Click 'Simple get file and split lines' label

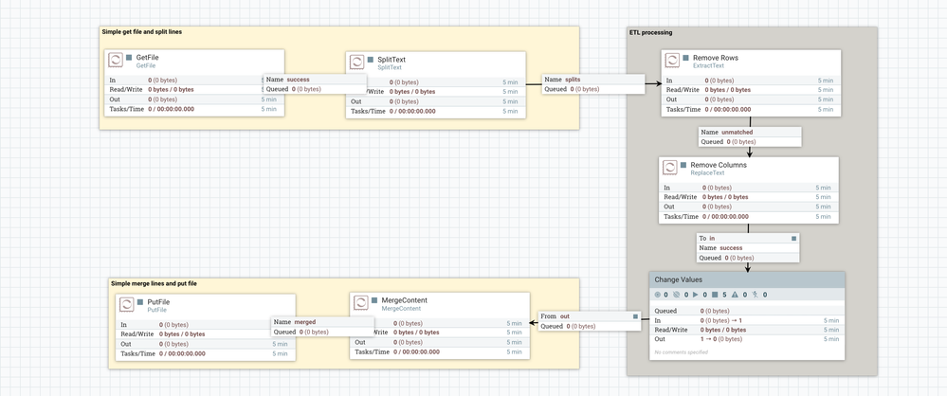(142, 31)
